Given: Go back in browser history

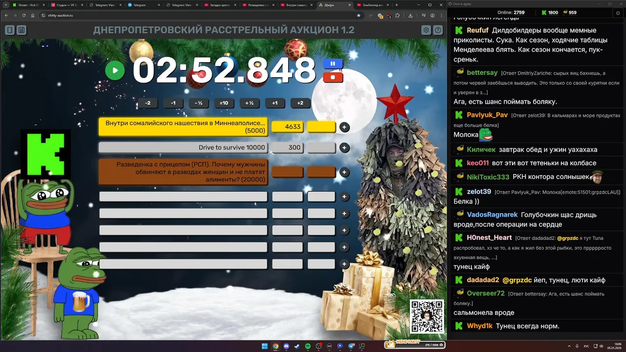Looking at the screenshot, I should point(6,15).
